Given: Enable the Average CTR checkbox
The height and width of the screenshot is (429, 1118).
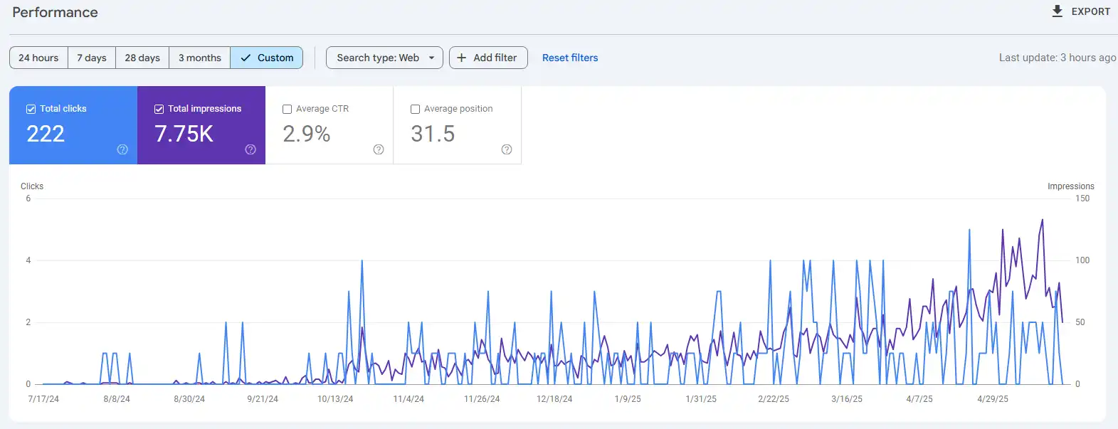Looking at the screenshot, I should [x=287, y=109].
